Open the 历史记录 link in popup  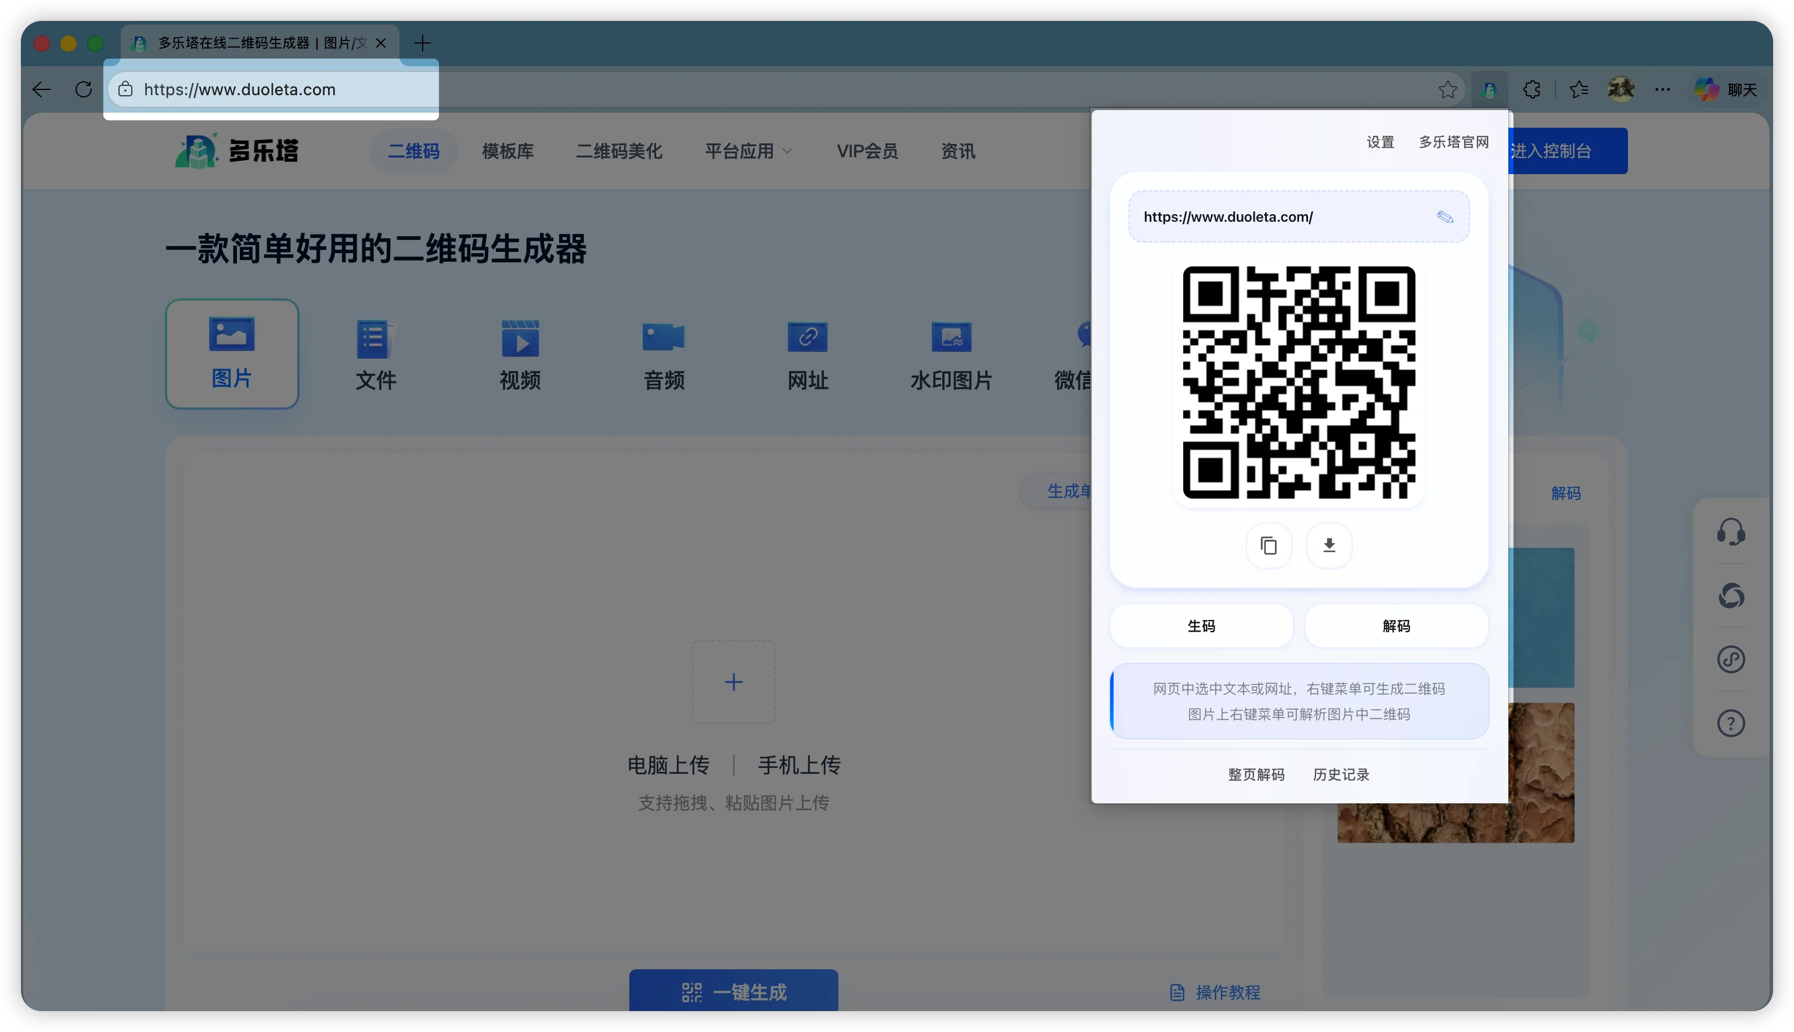coord(1341,774)
